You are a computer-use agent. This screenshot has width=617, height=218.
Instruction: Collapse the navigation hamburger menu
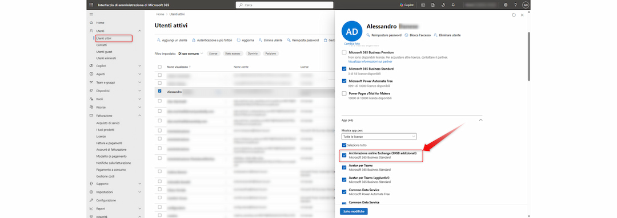pyautogui.click(x=91, y=14)
